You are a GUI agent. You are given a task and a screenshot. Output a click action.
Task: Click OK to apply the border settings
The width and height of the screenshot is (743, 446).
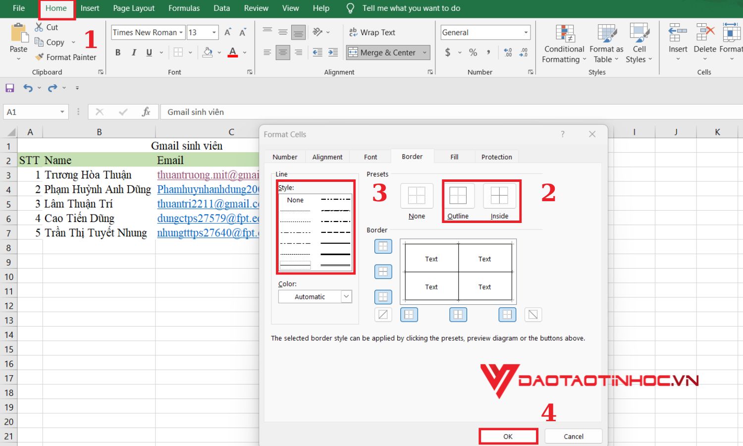(x=508, y=436)
